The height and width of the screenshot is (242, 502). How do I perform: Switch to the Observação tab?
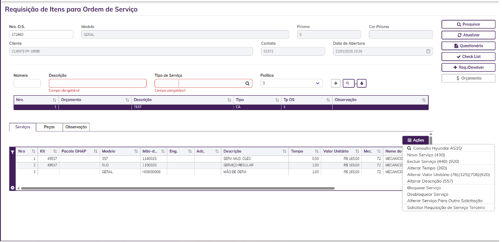click(76, 127)
